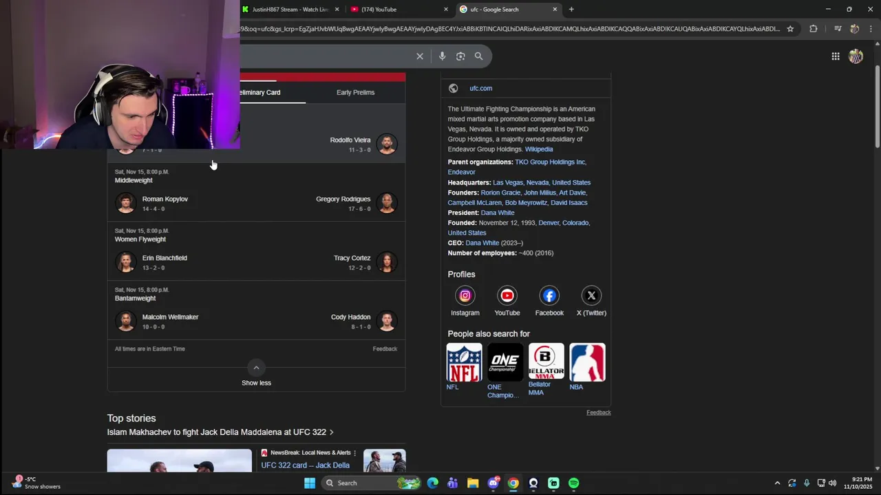
Task: Follow the Endeavor parent organization link
Action: tap(461, 172)
